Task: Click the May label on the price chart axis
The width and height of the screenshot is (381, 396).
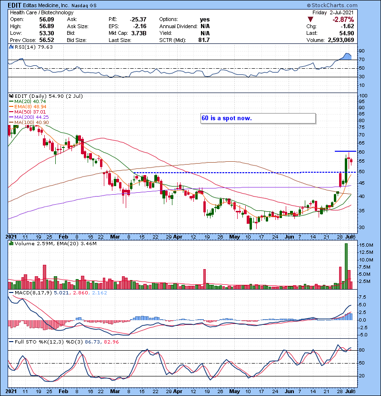Action: (x=234, y=237)
